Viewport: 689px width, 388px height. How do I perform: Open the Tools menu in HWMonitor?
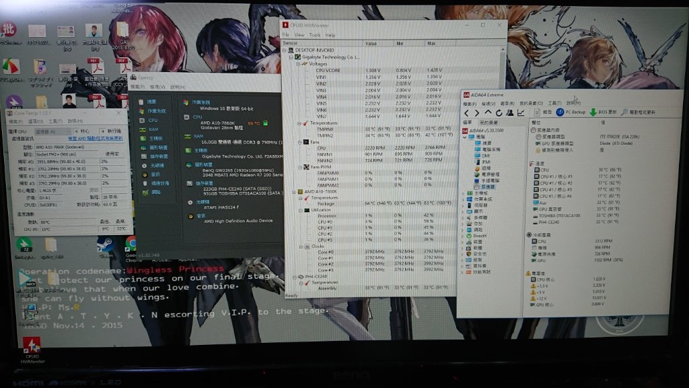[315, 35]
